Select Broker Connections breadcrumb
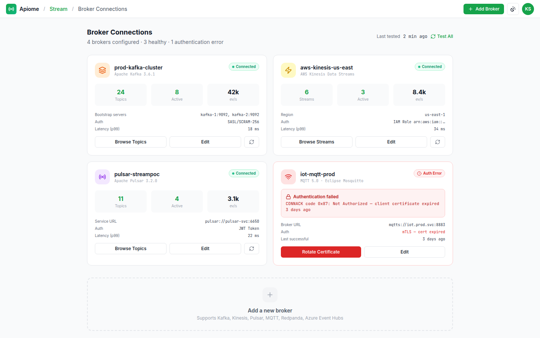This screenshot has width=540, height=338. (102, 9)
